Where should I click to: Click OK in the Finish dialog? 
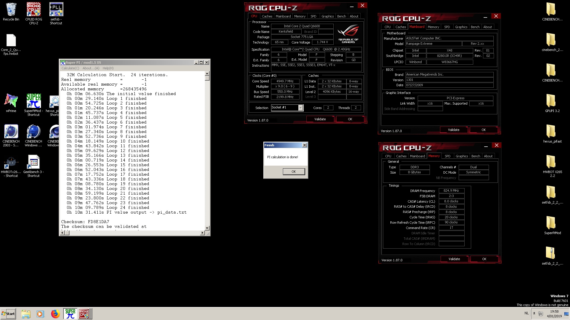[x=294, y=172]
